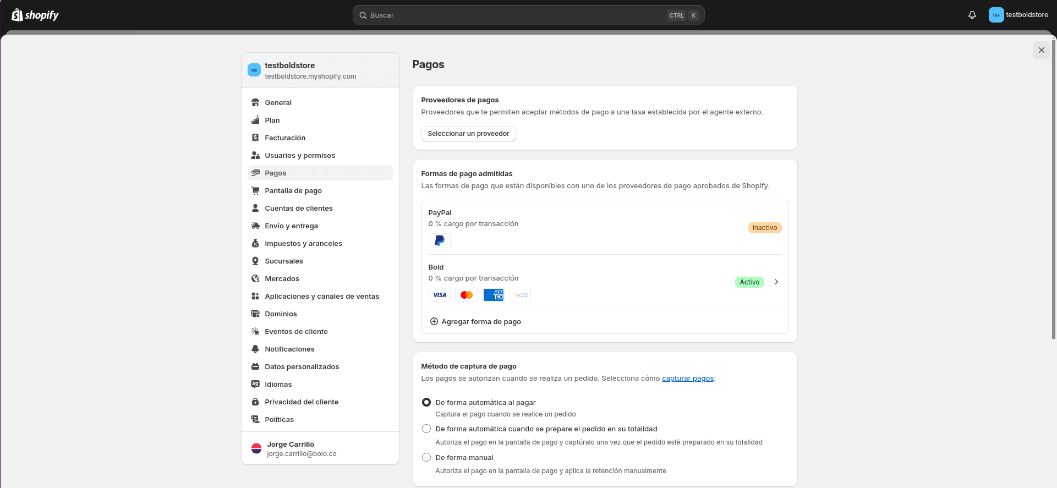Open the testboldstore store switcher in sidebar

pyautogui.click(x=320, y=70)
